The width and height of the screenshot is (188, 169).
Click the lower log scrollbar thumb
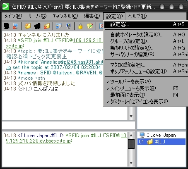(x=131, y=144)
